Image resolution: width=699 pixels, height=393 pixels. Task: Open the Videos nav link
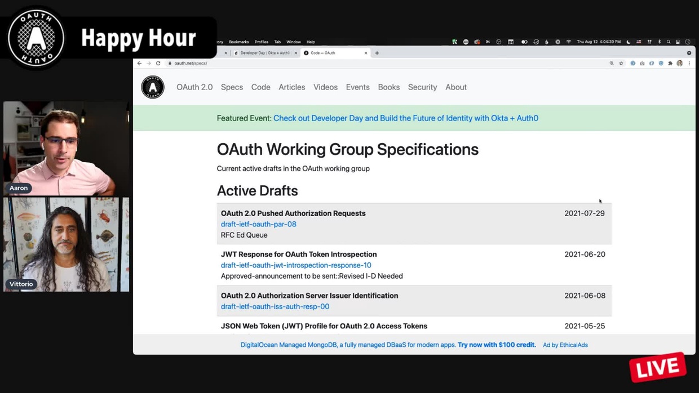coord(325,87)
